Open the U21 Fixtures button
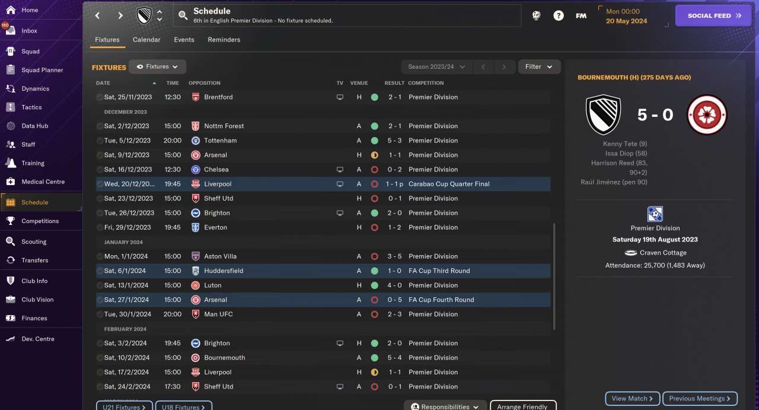This screenshot has height=410, width=759. click(x=124, y=407)
